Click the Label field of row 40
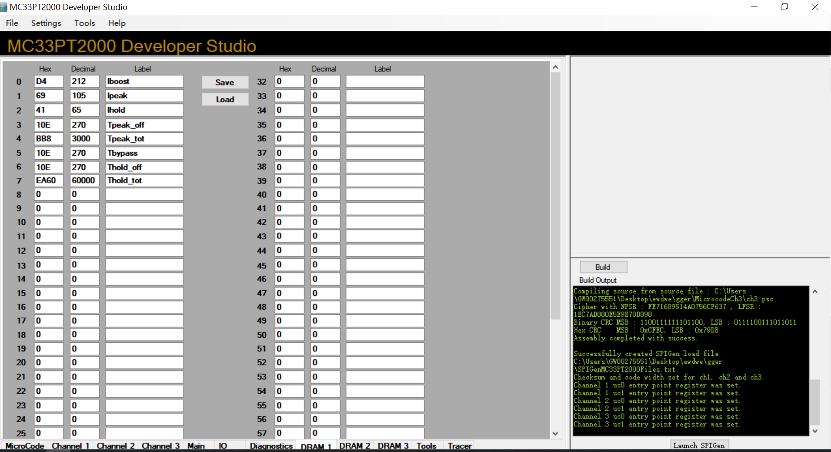This screenshot has height=452, width=831. pyautogui.click(x=385, y=194)
